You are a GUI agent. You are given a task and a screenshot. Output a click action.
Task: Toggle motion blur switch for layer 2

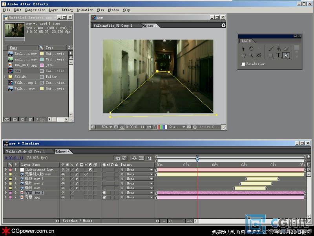[x=86, y=174]
